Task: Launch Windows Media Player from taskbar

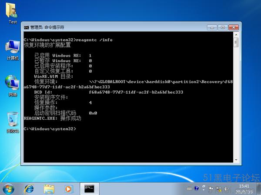Action: click(68, 189)
